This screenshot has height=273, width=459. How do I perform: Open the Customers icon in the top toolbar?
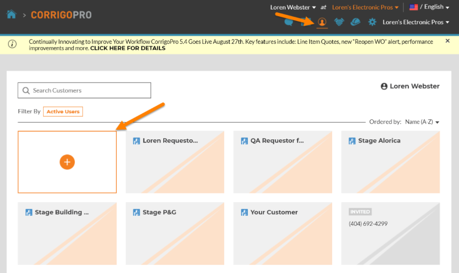tap(322, 22)
